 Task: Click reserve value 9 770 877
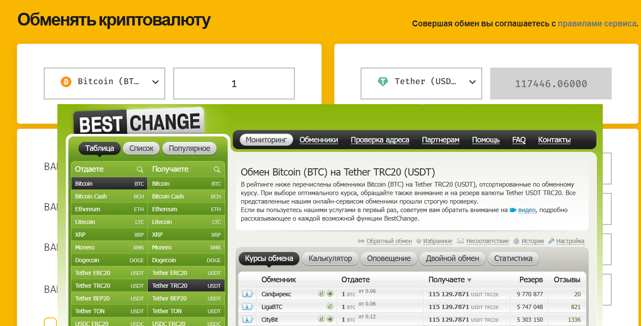pos(530,294)
